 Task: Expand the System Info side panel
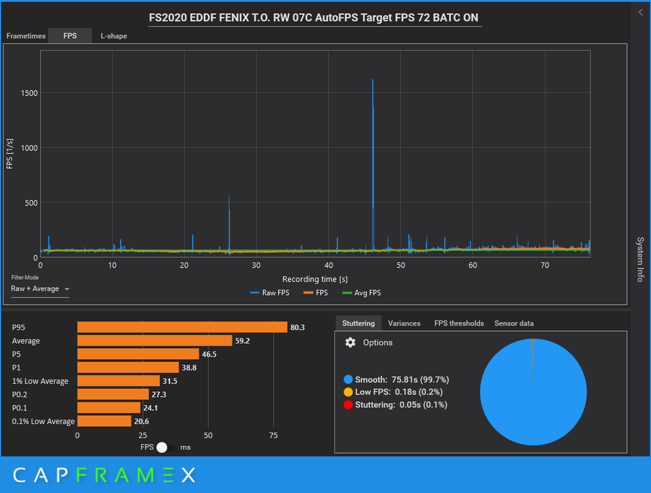(641, 259)
